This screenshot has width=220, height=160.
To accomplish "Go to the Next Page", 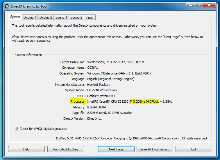I will point(116,149).
